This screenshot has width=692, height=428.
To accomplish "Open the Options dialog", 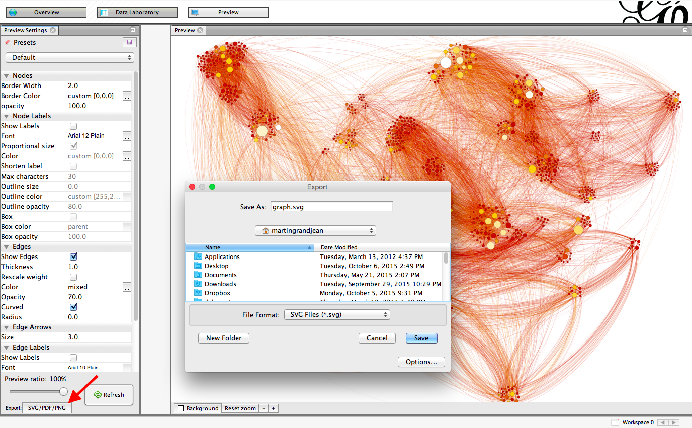I will (421, 362).
